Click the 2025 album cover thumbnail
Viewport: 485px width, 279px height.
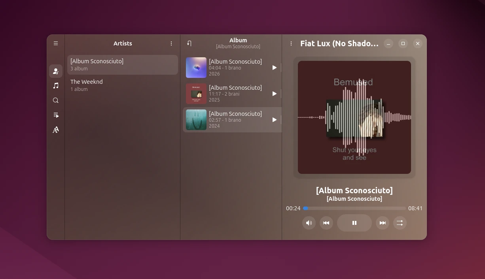pos(196,94)
